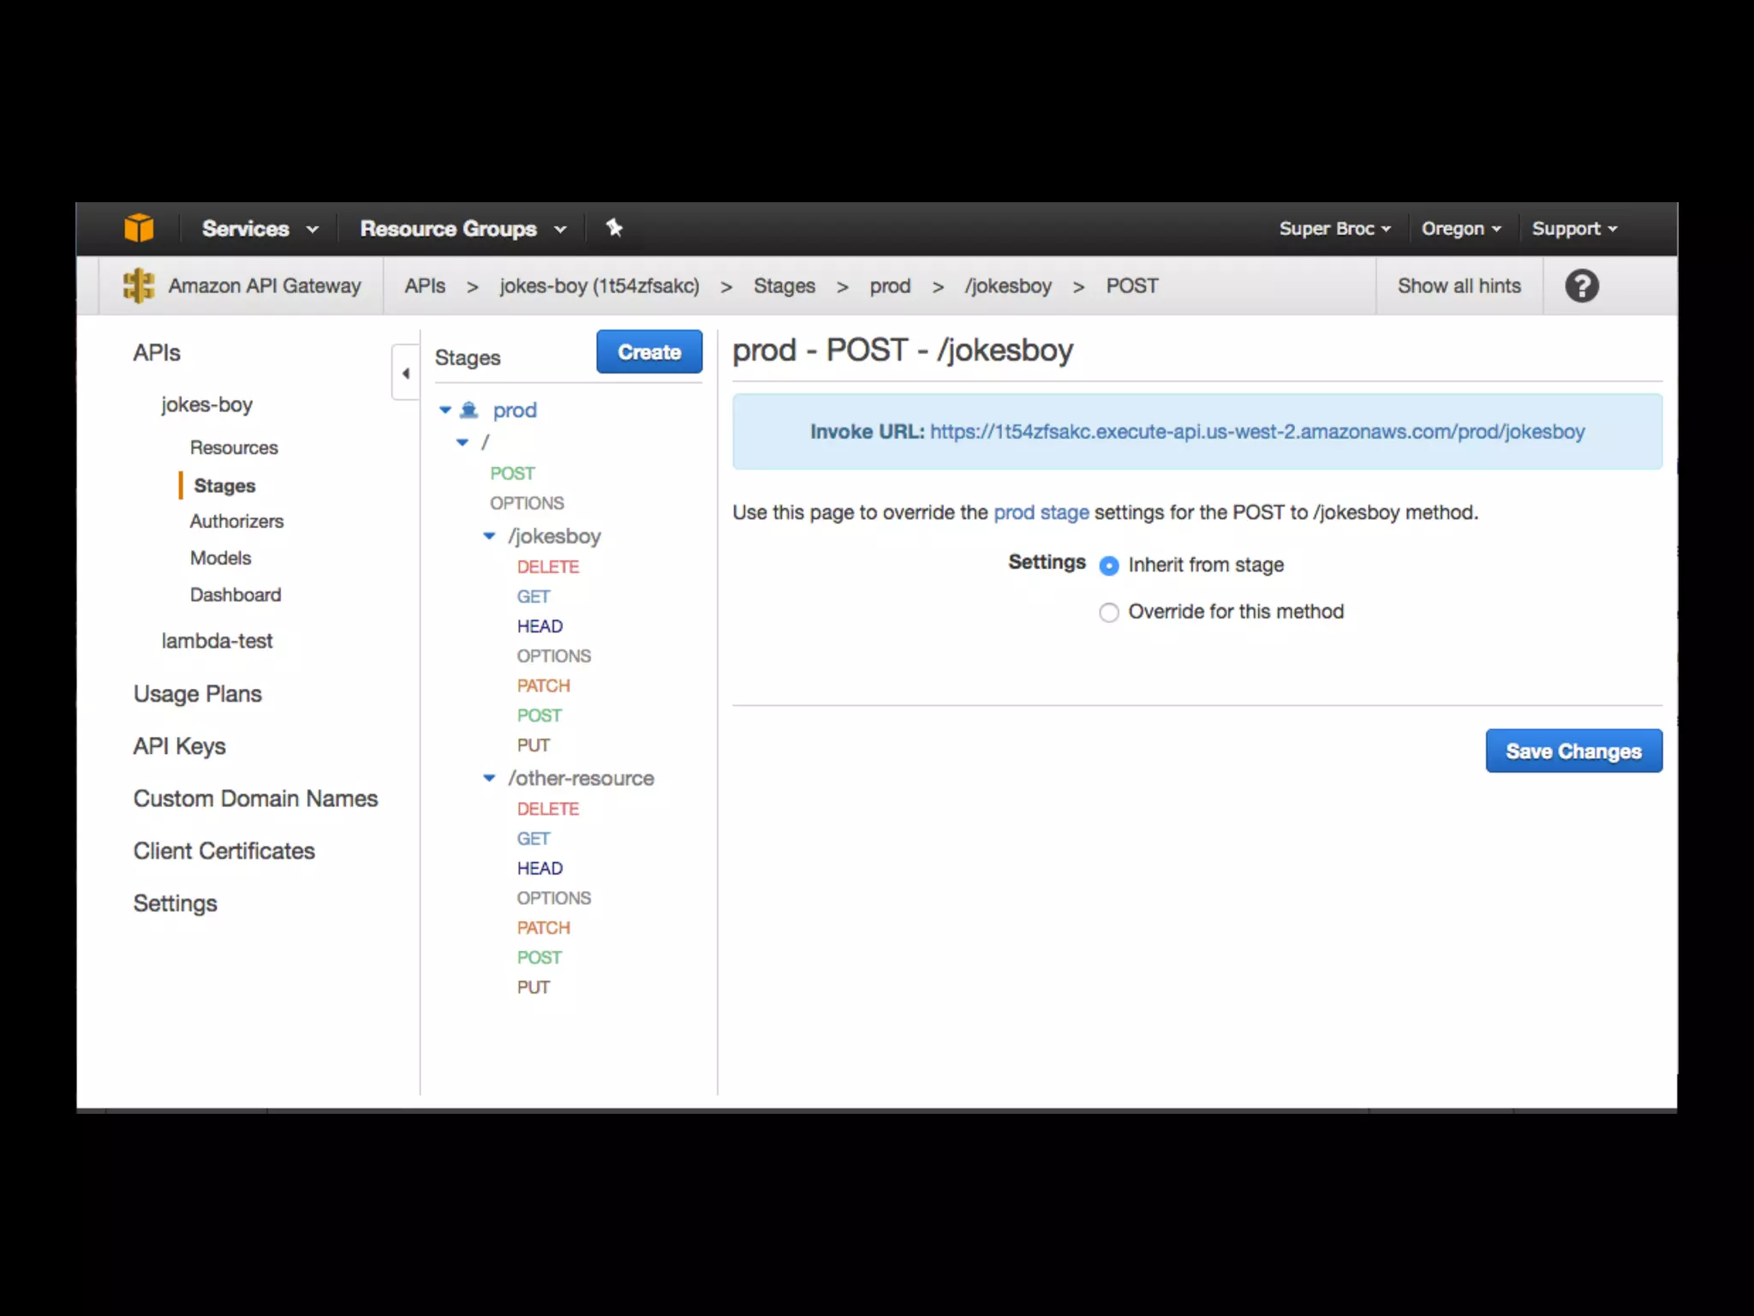Go to API Keys
1754x1316 pixels.
coord(180,746)
